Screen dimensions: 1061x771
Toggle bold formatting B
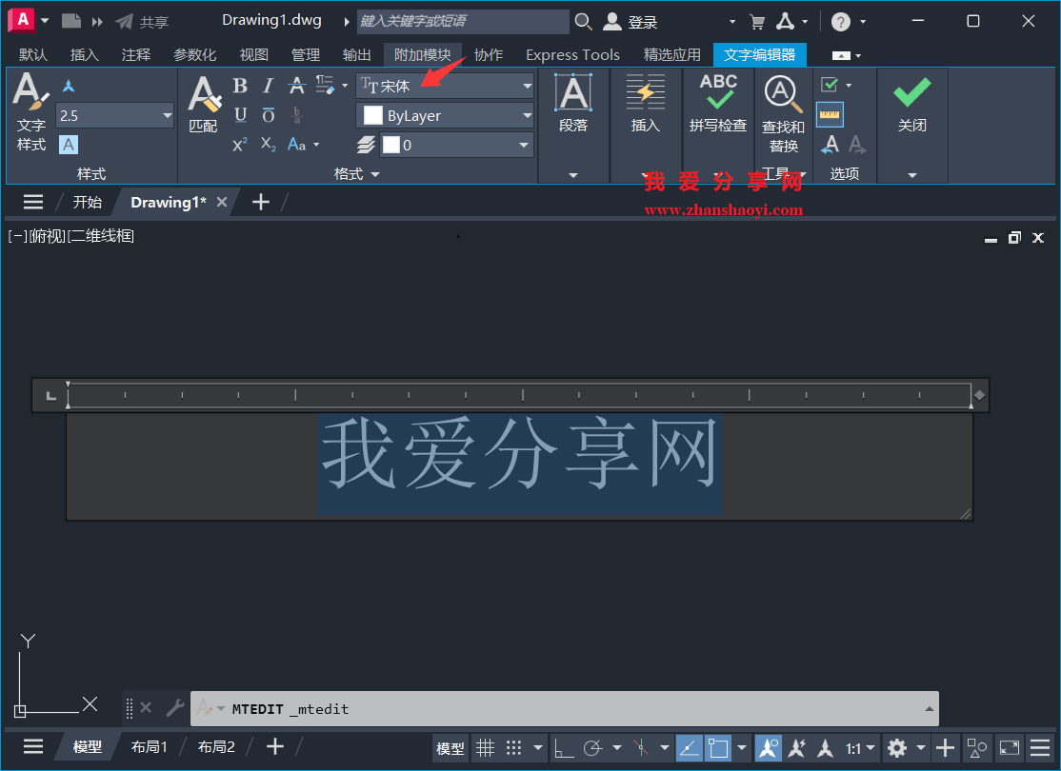click(240, 86)
